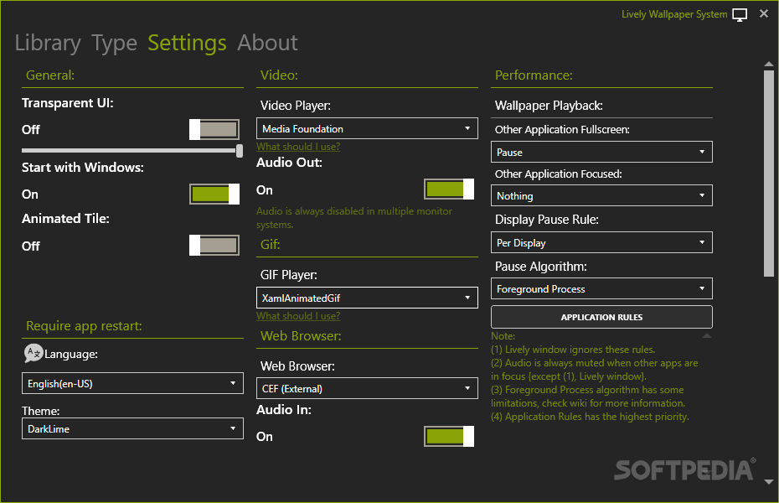Click the 'General:' section heading

50,75
